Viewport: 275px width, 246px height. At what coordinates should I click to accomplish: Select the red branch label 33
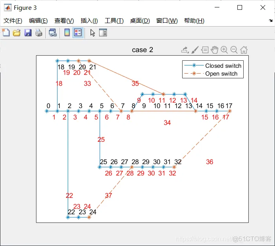(87, 83)
